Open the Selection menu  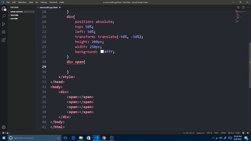coord(22,2)
